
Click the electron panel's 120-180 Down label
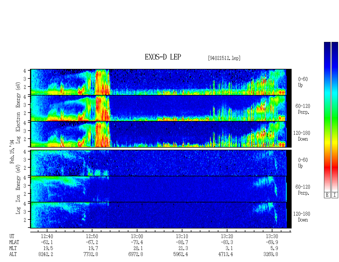[301, 136]
